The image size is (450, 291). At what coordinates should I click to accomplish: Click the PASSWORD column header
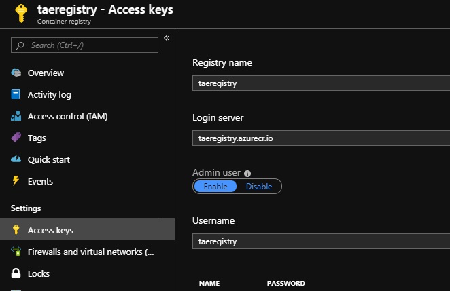tap(286, 284)
